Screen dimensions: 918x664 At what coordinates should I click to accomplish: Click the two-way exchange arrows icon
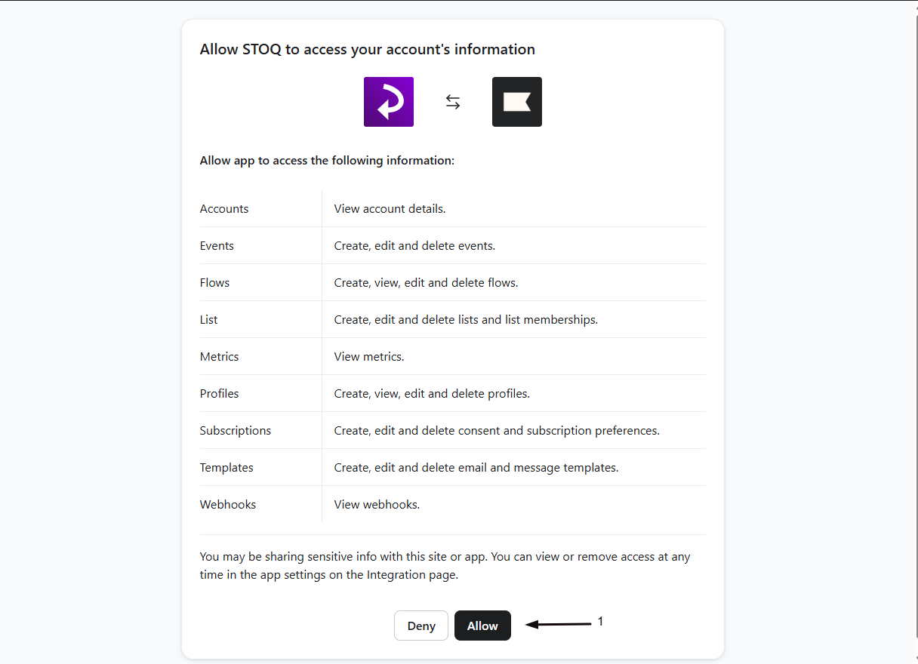point(453,102)
